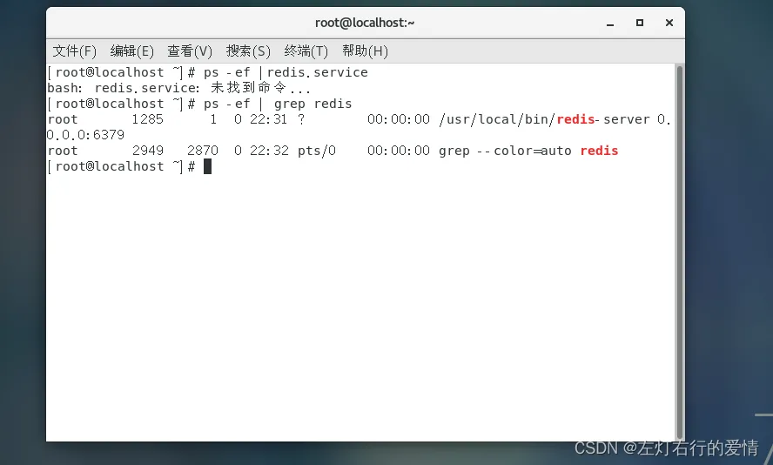Click the 'ps -ef | grep redis' command text
773x465 pixels.
pyautogui.click(x=278, y=104)
